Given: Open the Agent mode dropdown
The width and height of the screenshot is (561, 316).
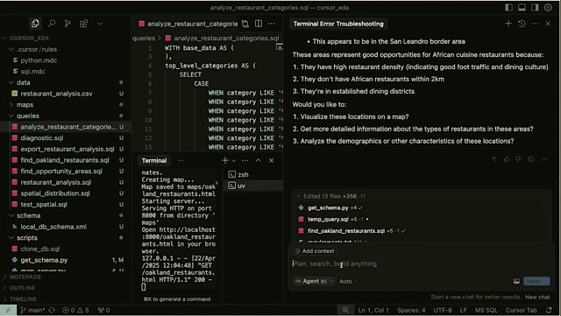Looking at the screenshot, I should pos(314,281).
